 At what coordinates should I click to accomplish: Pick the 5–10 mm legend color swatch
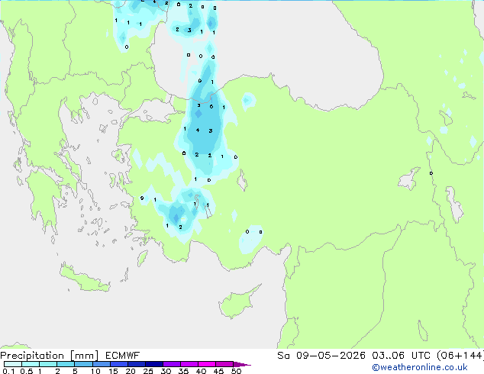[x=83, y=364]
